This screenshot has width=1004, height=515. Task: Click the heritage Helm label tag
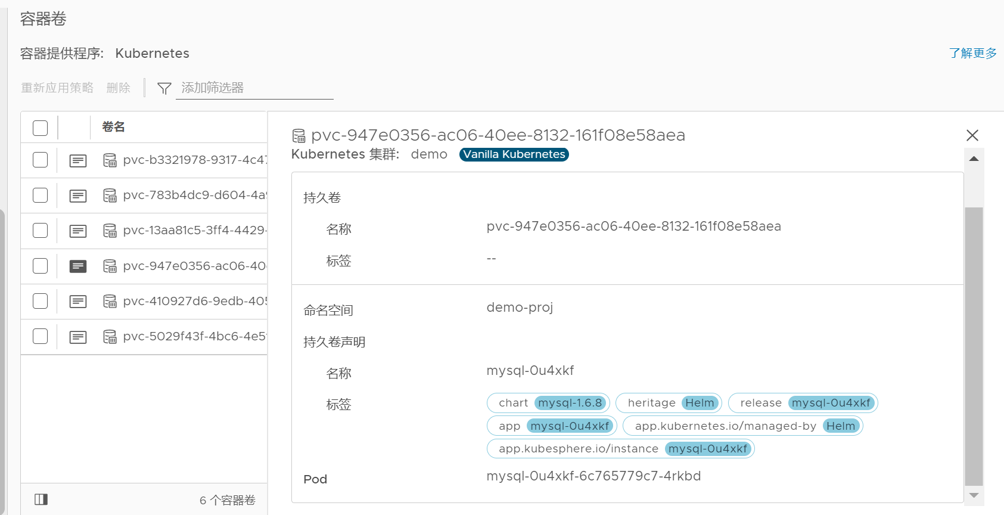pyautogui.click(x=669, y=403)
